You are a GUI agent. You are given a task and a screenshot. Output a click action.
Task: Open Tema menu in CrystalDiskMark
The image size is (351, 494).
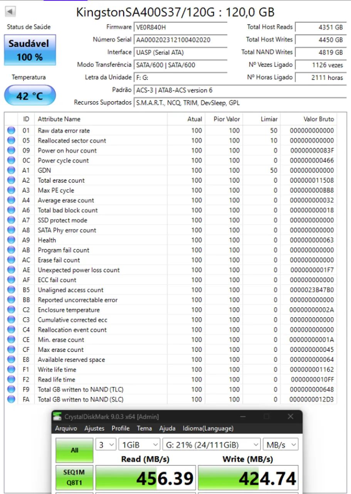[144, 428]
